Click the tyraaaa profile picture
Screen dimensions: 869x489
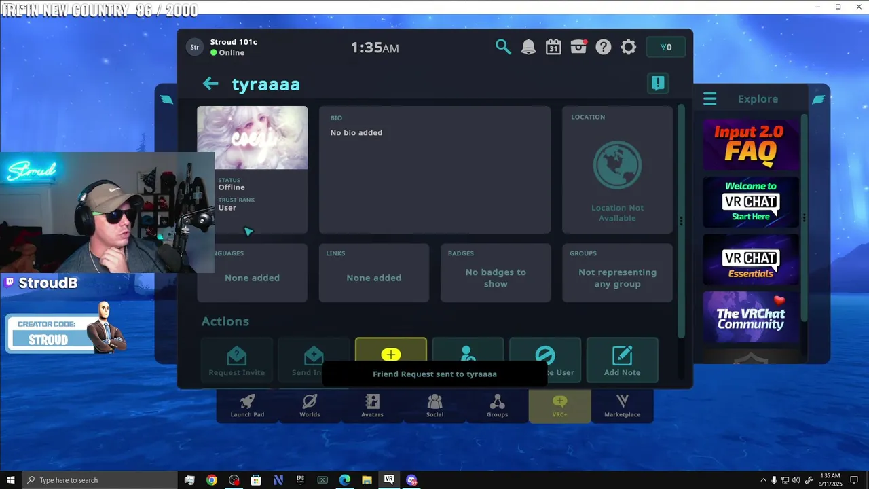pos(252,137)
